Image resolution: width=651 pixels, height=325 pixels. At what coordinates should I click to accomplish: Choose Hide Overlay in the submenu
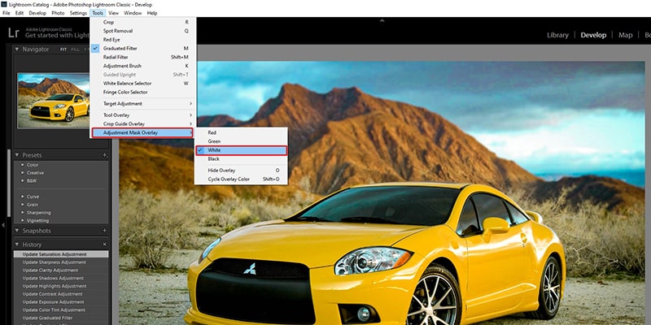pos(241,171)
